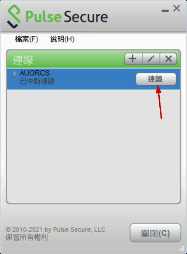Edit the selected connection with pencil icon
The height and width of the screenshot is (254, 187).
click(x=151, y=59)
